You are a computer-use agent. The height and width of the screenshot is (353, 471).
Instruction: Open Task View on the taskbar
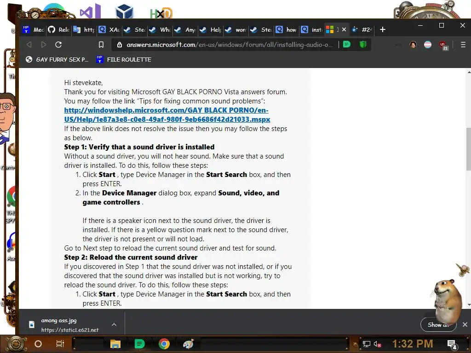(60, 344)
